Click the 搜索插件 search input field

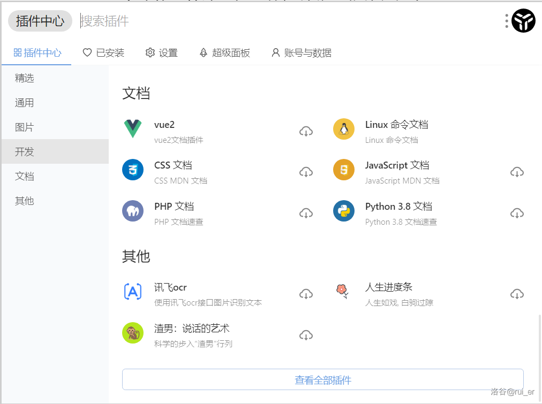click(289, 21)
